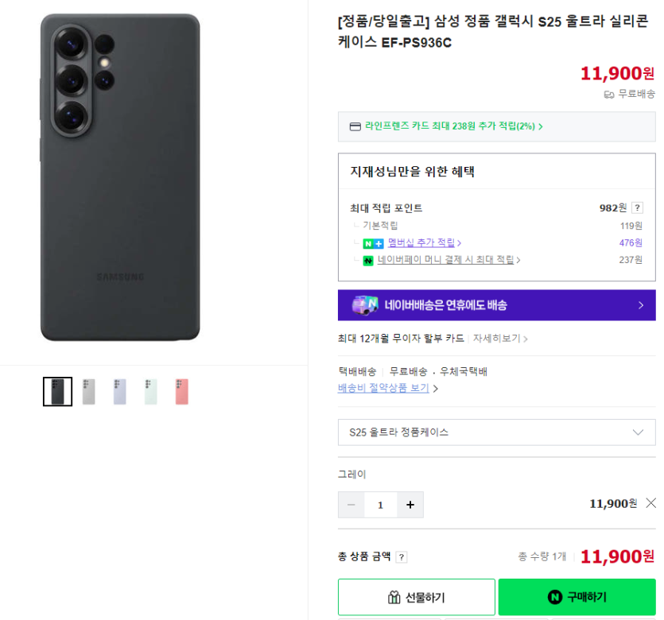
Task: Select the mint green case thumbnail
Action: (x=150, y=392)
